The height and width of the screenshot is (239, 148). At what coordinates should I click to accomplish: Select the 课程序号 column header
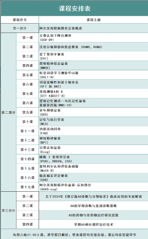tap(20, 20)
